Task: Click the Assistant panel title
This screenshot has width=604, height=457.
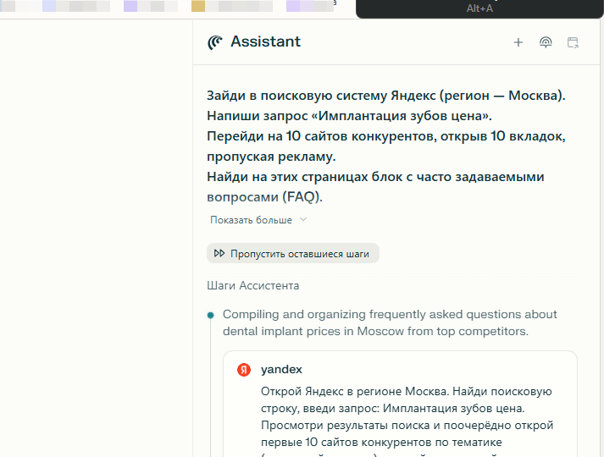Action: 265,41
